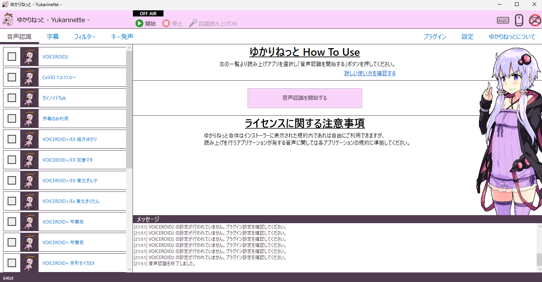Check the VOICEROID+/EX 東北ずん子 checkbox
Viewport: 542px width, 282px height.
(12, 180)
